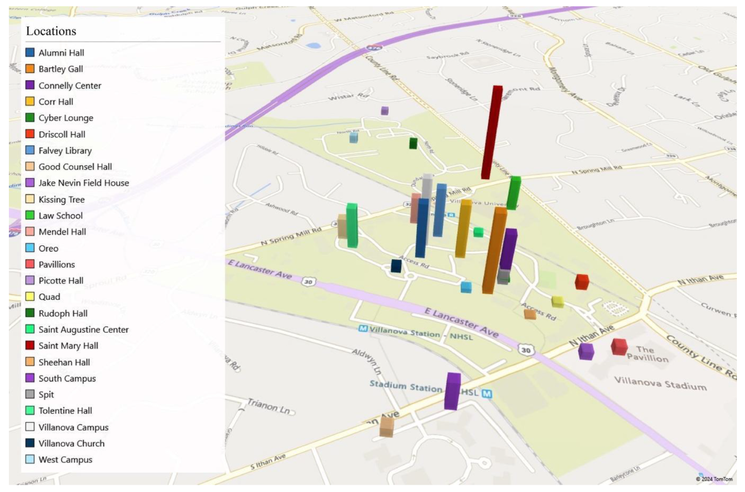Viewport: 745px width, 492px height.
Task: Click the Saint Mary Hall legend swatch
Action: tap(30, 345)
